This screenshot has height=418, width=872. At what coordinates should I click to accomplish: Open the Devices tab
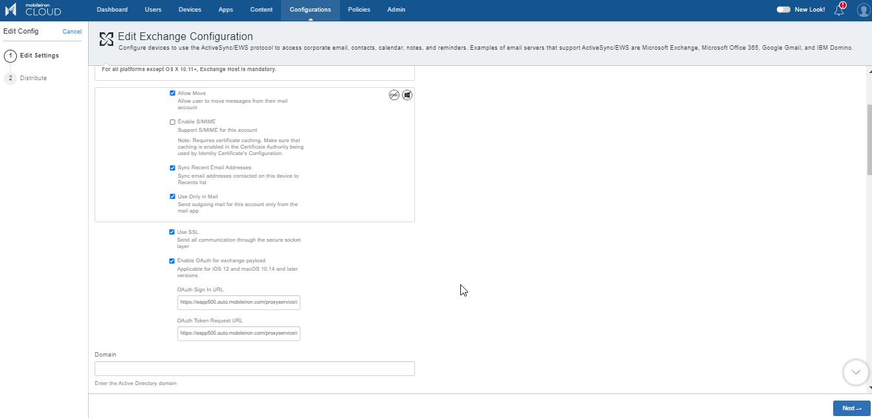(x=190, y=10)
